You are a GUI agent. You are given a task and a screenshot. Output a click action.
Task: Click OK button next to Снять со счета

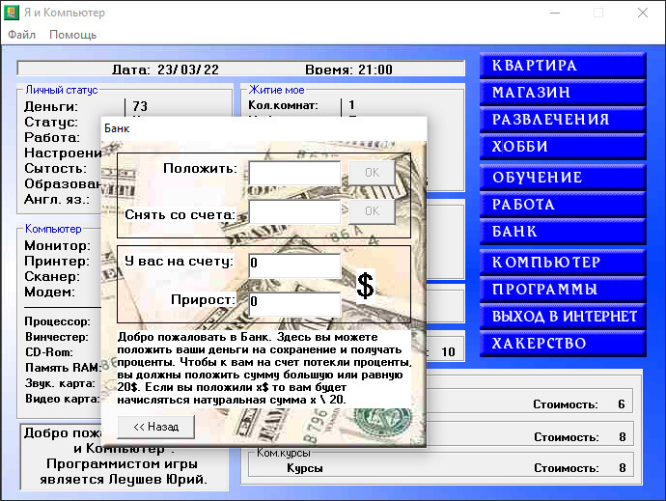pos(372,211)
